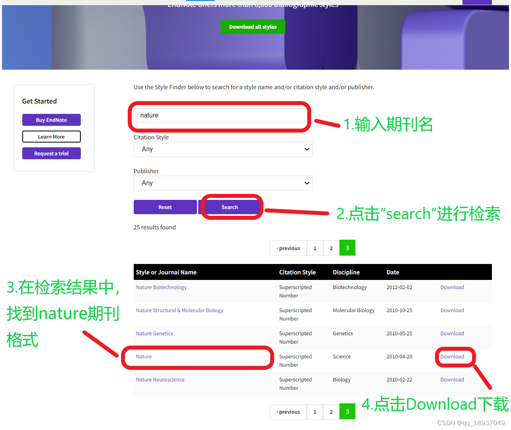Download the Nature Biotechnology style
511x430 pixels.
coord(452,287)
